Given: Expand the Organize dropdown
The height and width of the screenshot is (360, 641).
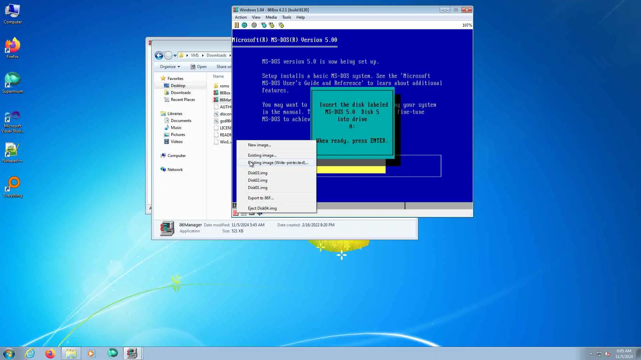Looking at the screenshot, I should pyautogui.click(x=170, y=67).
